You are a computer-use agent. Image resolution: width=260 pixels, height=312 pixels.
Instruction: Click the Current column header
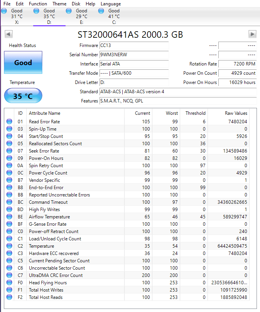138,113
